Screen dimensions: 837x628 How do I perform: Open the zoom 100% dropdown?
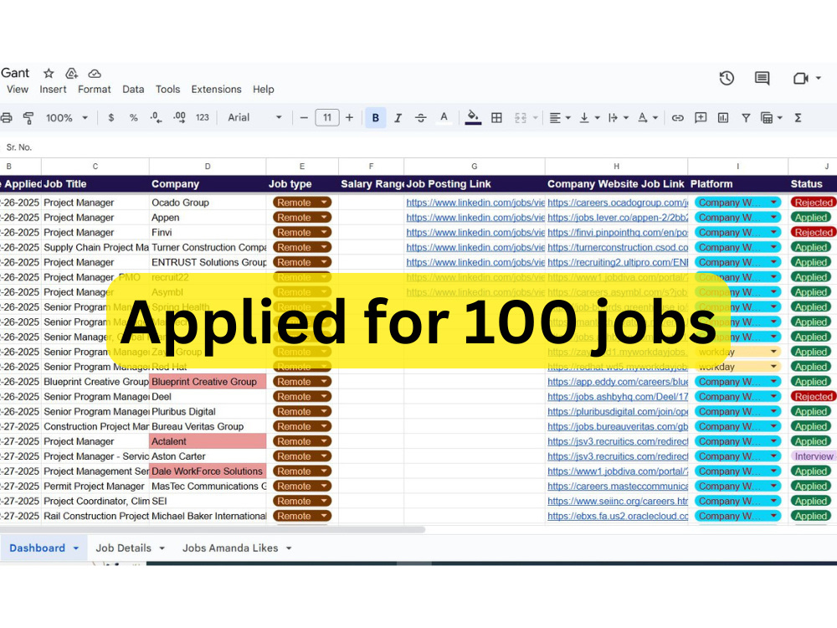point(67,118)
